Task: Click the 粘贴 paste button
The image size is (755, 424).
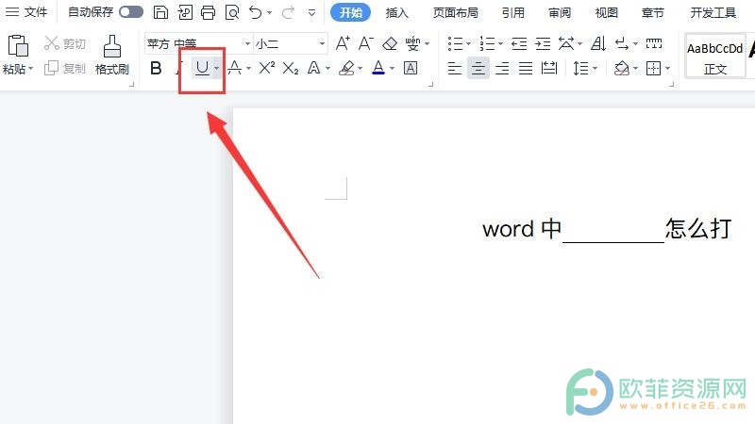Action: pyautogui.click(x=17, y=55)
